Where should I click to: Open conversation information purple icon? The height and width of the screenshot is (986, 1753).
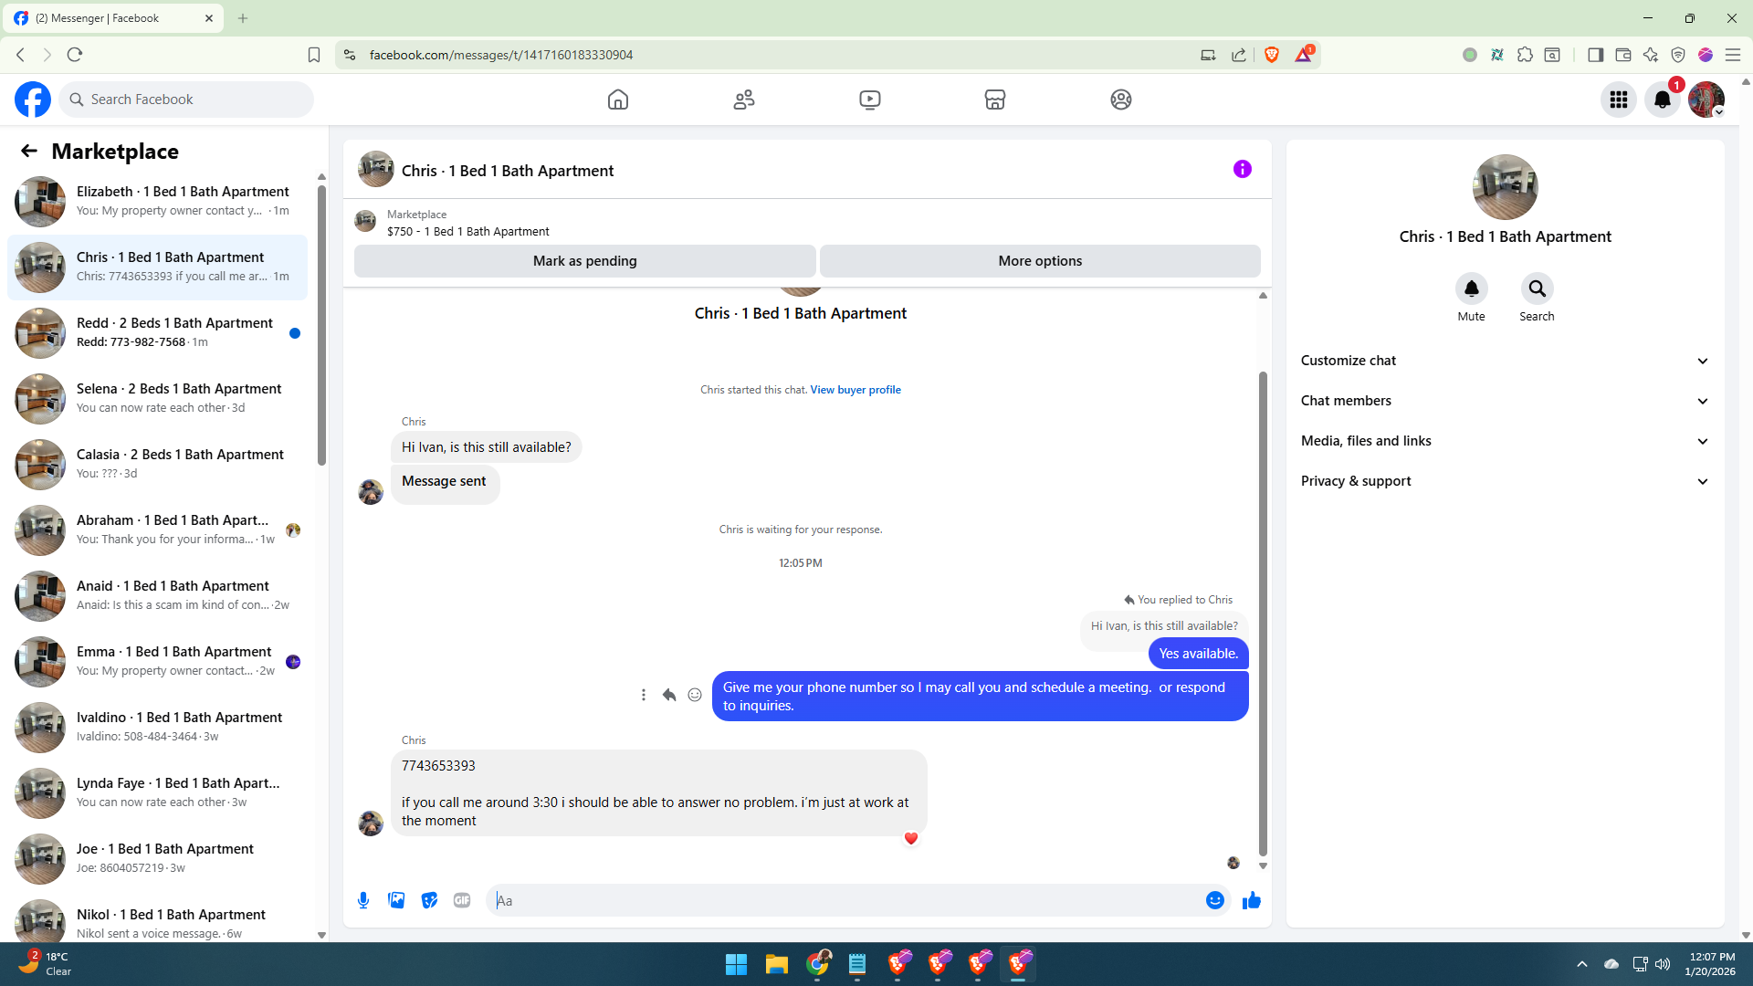pyautogui.click(x=1243, y=169)
